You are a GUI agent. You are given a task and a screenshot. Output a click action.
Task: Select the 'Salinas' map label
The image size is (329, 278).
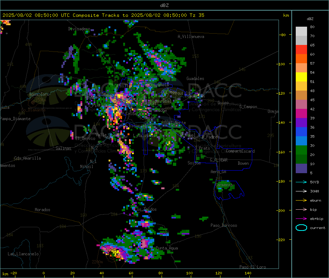pyautogui.click(x=63, y=148)
